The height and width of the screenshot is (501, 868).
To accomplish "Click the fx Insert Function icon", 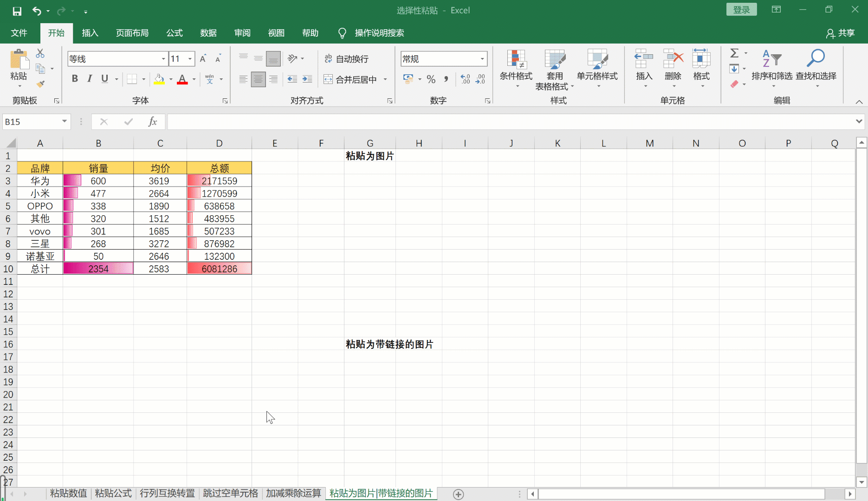I will tap(152, 122).
